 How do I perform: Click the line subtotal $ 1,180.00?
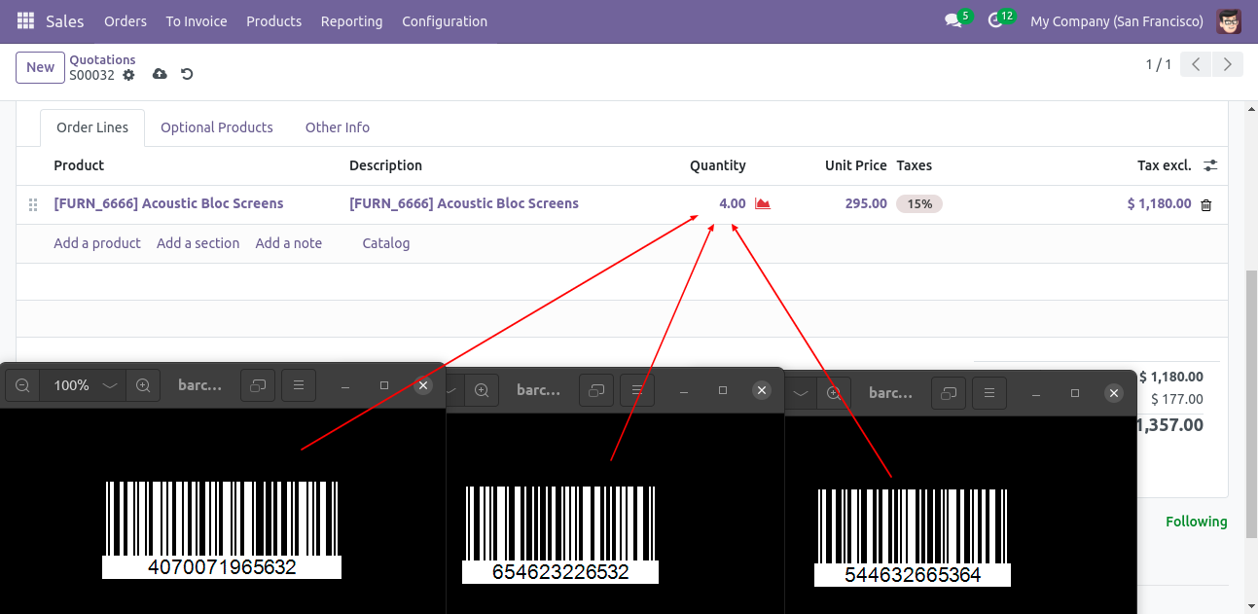click(x=1159, y=203)
